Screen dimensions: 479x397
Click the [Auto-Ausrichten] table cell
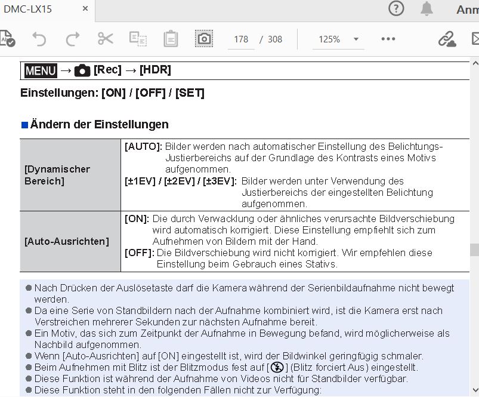tap(70, 241)
